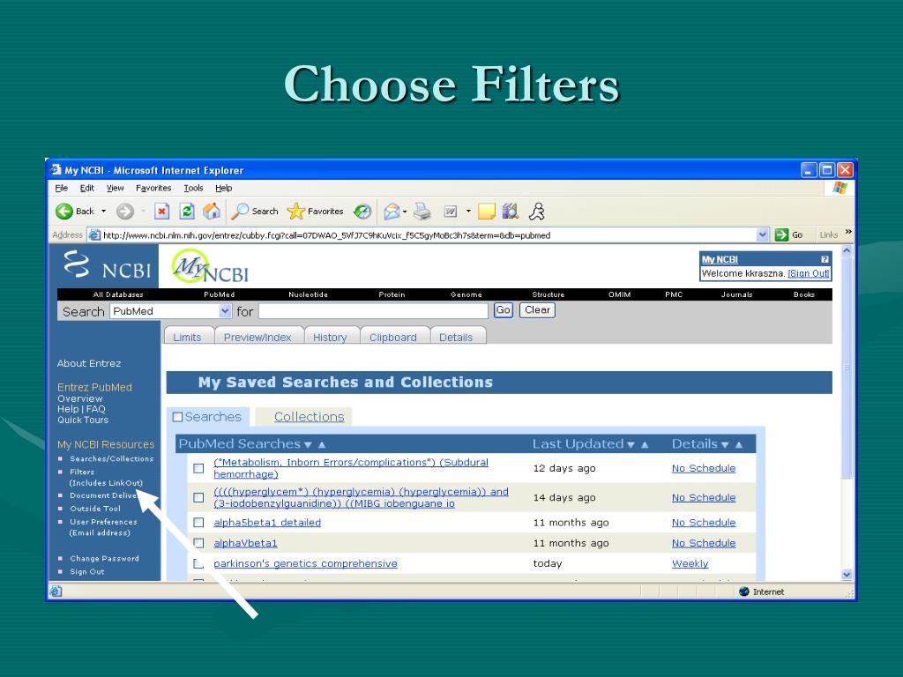Click the Stop loading icon

(x=162, y=212)
